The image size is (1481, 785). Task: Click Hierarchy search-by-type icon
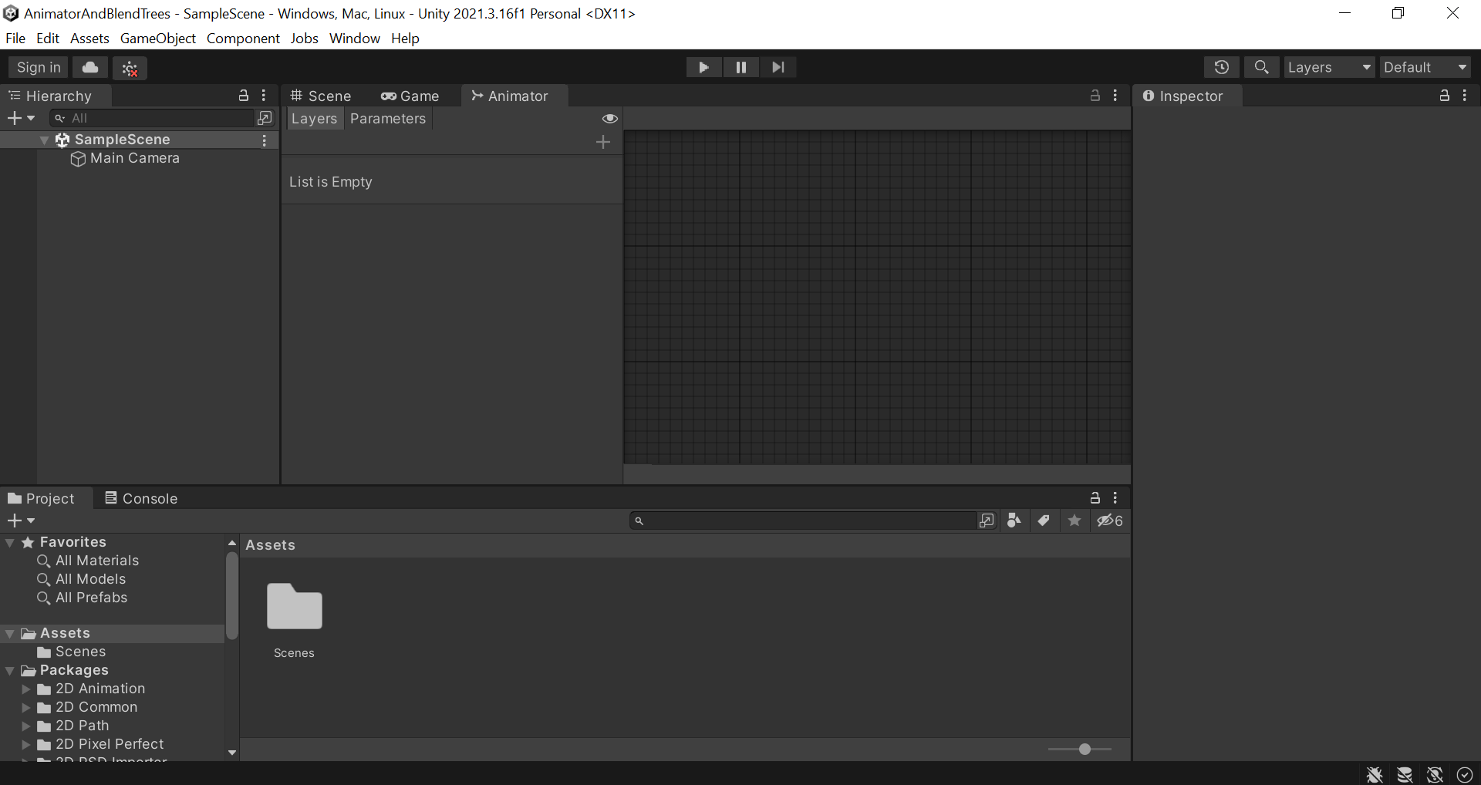pos(265,118)
